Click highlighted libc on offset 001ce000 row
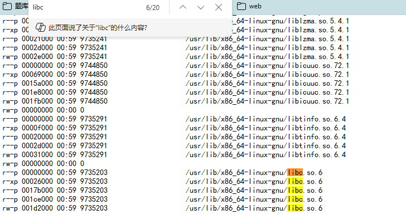 click(295, 200)
